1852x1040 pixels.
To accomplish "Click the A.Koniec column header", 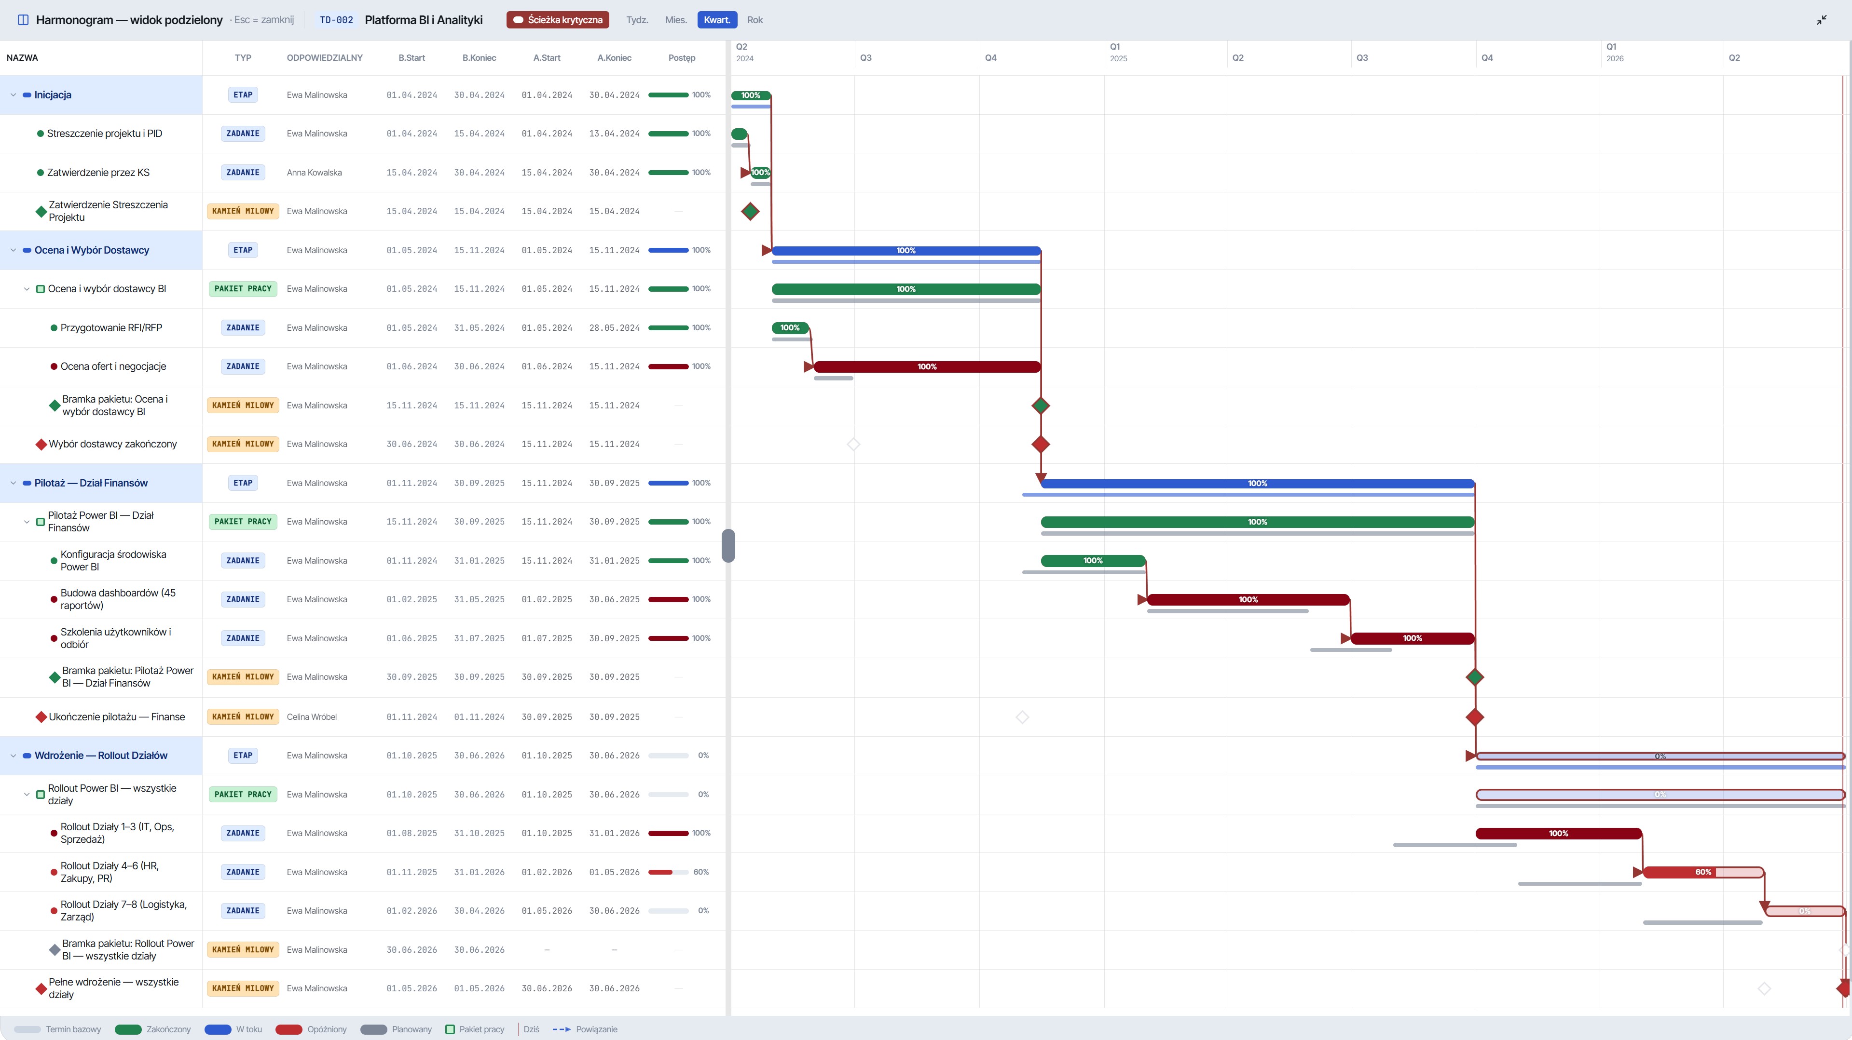I will tap(614, 57).
